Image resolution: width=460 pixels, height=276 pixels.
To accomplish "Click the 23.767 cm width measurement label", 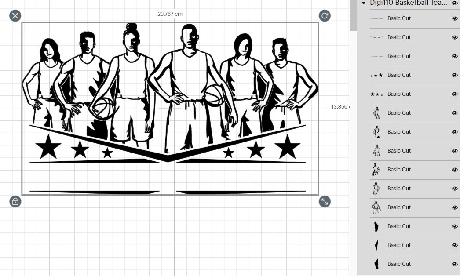I will (169, 14).
